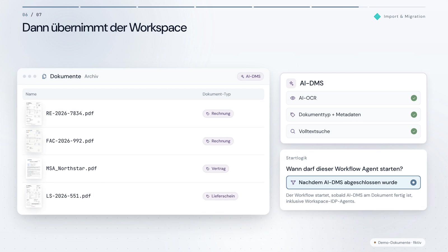Click the funnel icon in the Nachdem AI-DMS option
Viewport: 448px width, 252px height.
[293, 183]
